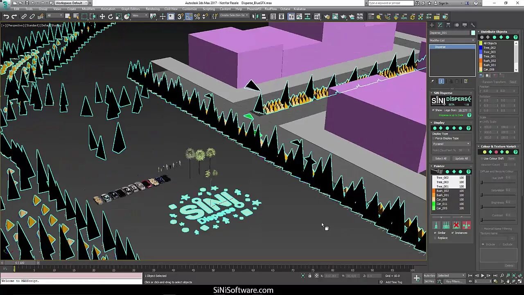Click the Set Key button
This screenshot has height=295, width=524.
pyautogui.click(x=429, y=281)
